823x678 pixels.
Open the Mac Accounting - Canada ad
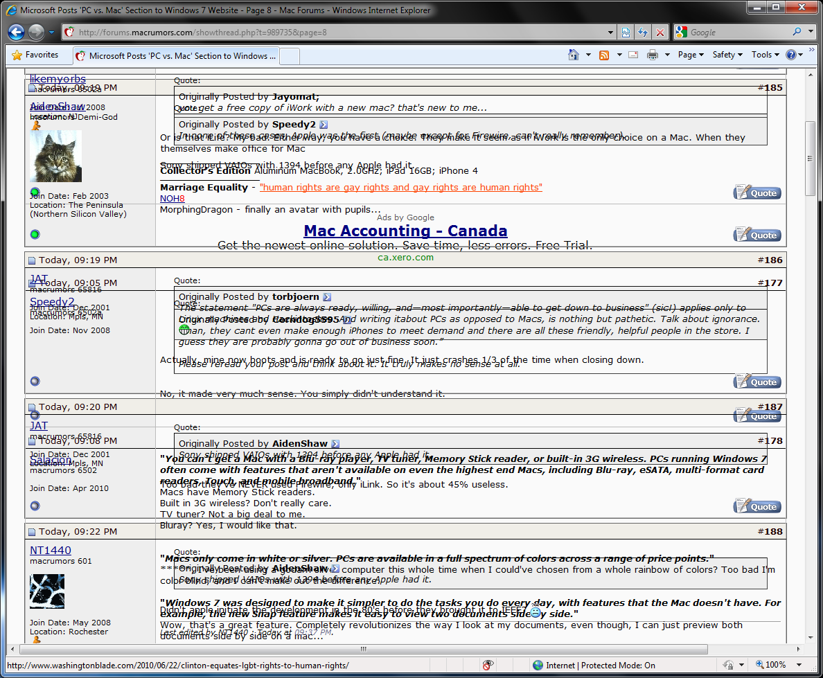[406, 231]
